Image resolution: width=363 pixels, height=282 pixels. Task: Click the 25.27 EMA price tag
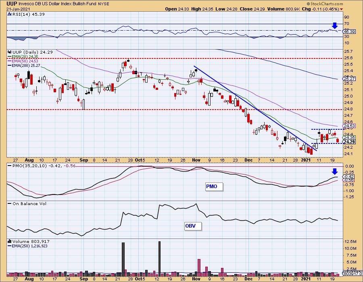(x=350, y=79)
